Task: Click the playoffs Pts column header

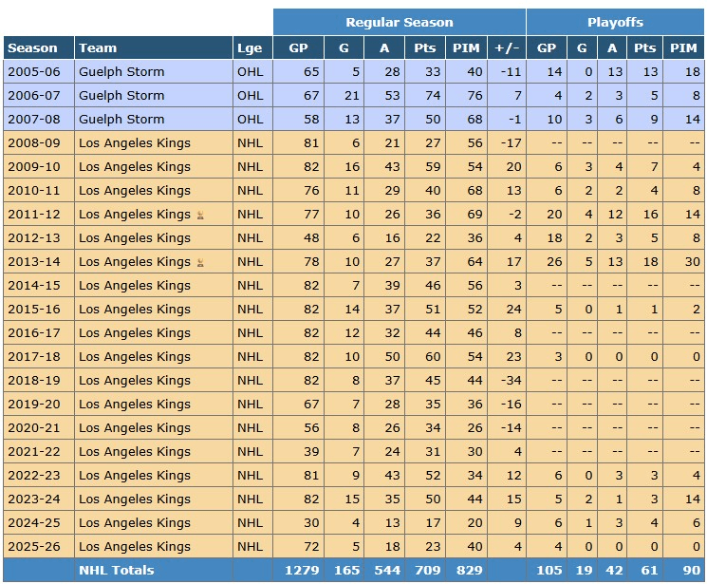Action: 644,47
